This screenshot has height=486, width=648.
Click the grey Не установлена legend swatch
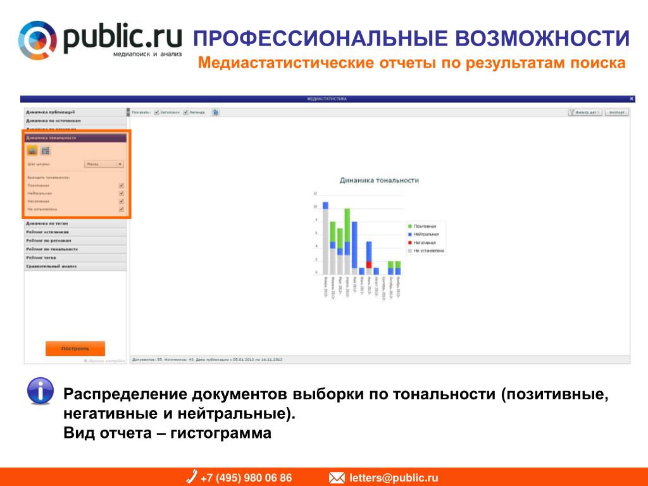coord(410,251)
